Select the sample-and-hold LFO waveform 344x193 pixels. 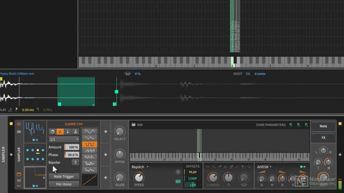point(90,164)
